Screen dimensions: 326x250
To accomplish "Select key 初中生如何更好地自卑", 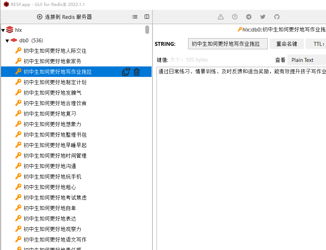I will [x=50, y=208].
